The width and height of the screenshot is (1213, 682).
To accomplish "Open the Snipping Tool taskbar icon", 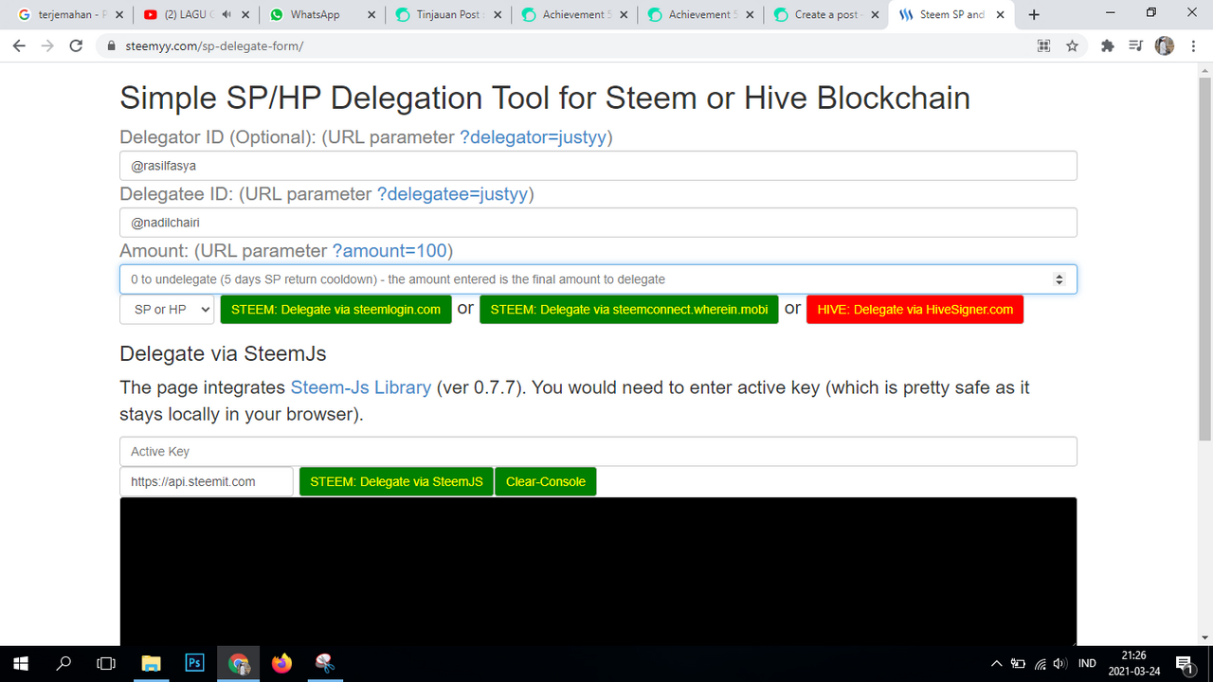I will coord(325,663).
